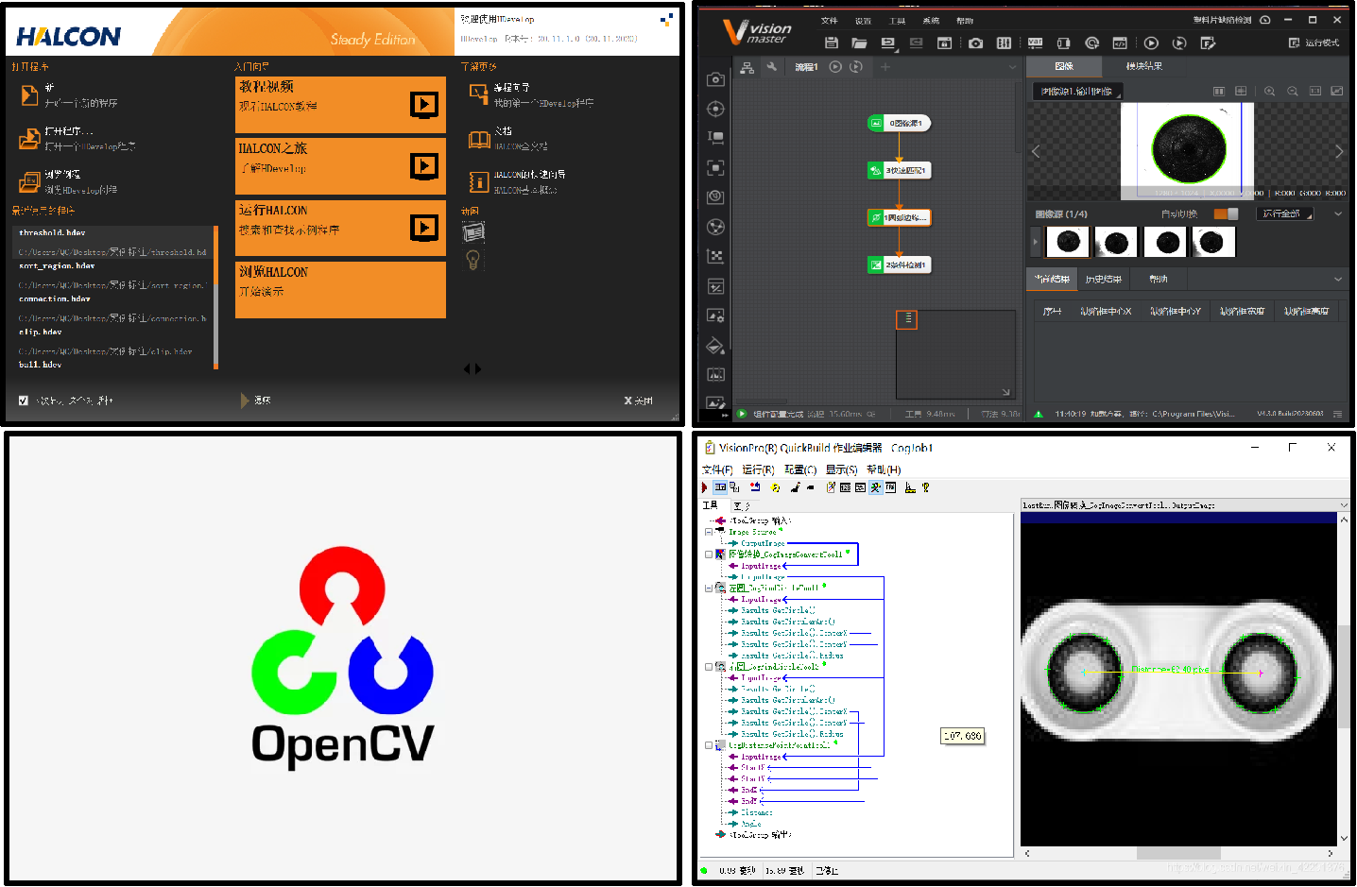Click the zoom in magnifier above VisionMaster image
The height and width of the screenshot is (887, 1357).
pyautogui.click(x=1269, y=91)
